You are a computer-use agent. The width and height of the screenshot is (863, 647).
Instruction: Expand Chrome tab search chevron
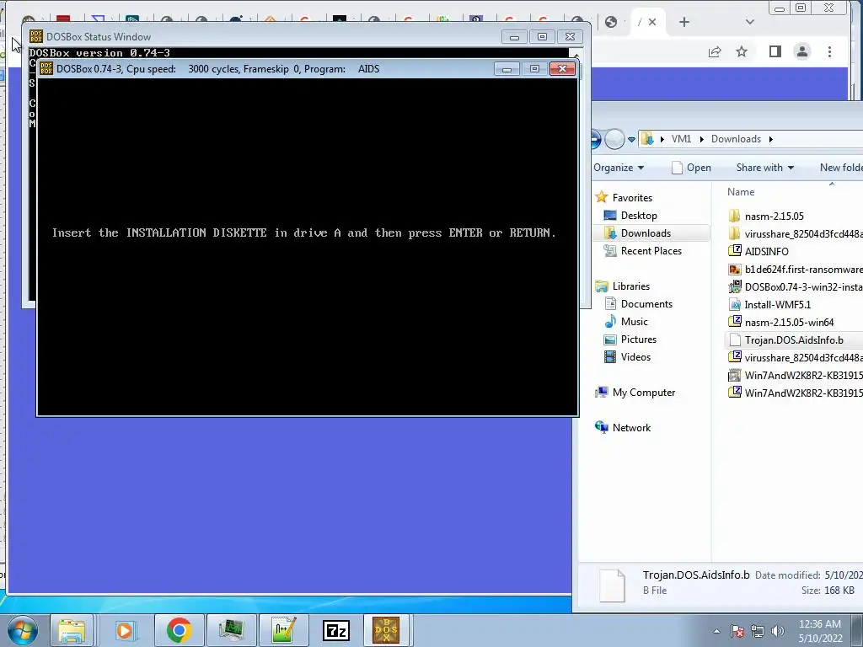click(x=749, y=22)
